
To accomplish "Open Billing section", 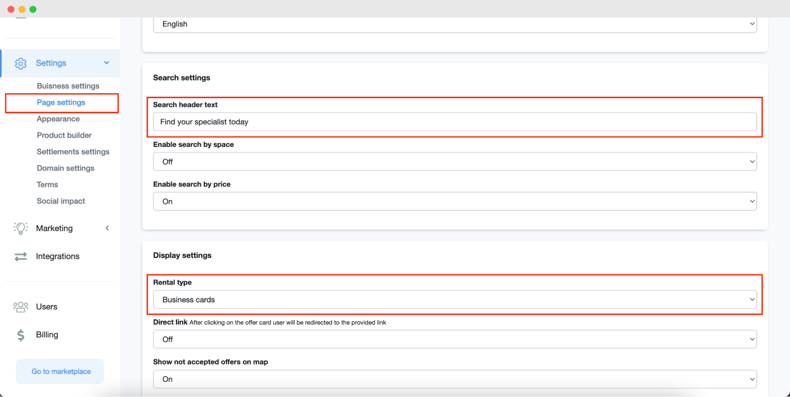I will pyautogui.click(x=47, y=335).
